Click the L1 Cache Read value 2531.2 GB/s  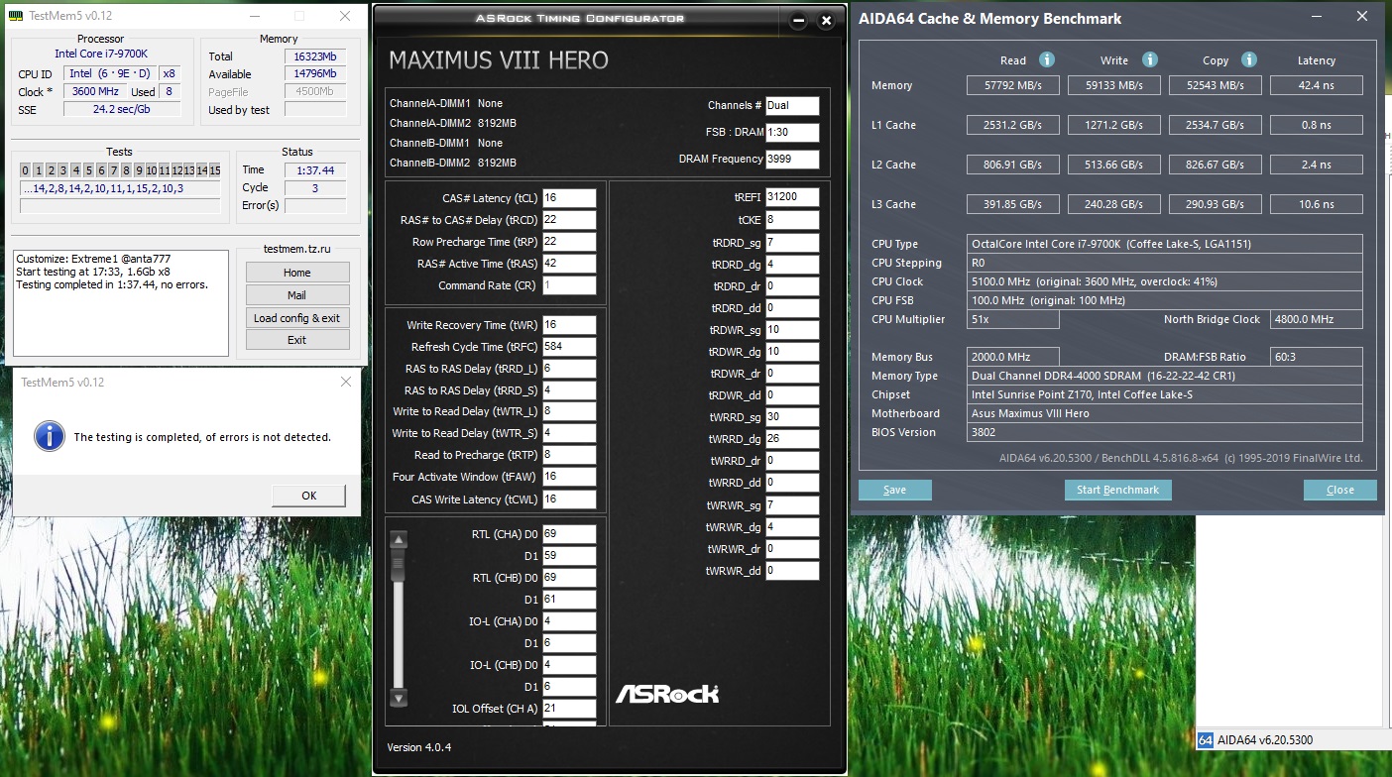click(x=1013, y=125)
